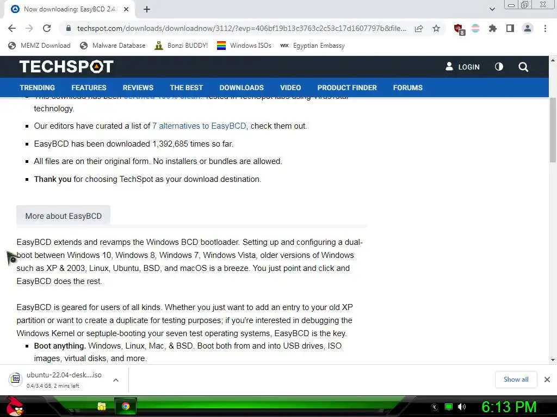The width and height of the screenshot is (557, 417).
Task: Click the bold "Boot anything." text
Action: click(60, 346)
